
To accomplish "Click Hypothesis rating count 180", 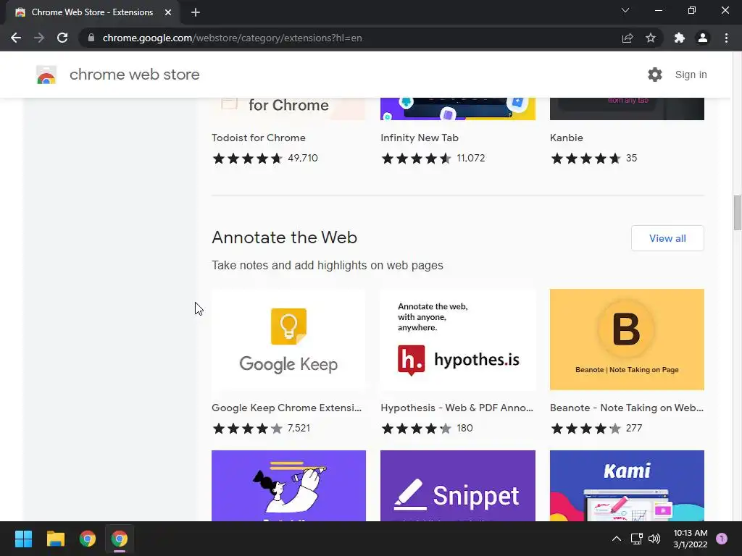I will [464, 428].
